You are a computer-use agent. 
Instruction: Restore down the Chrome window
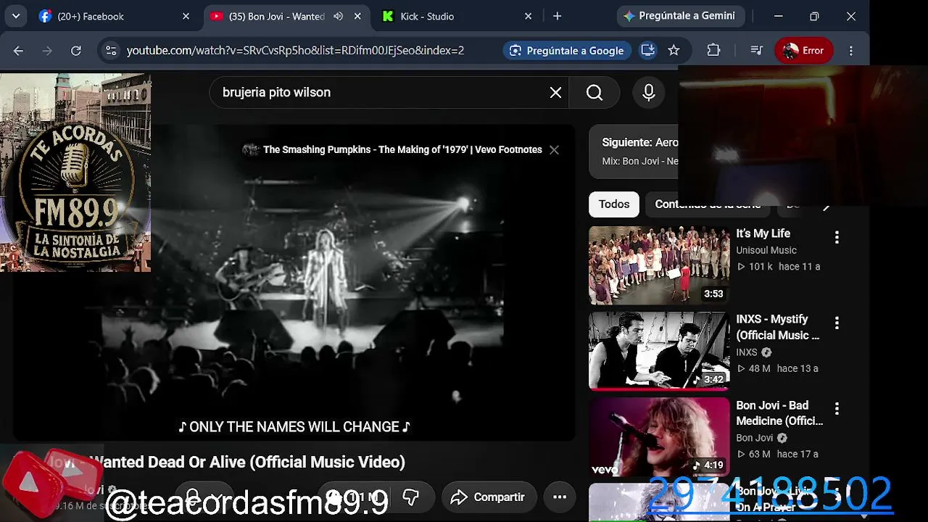tap(814, 16)
